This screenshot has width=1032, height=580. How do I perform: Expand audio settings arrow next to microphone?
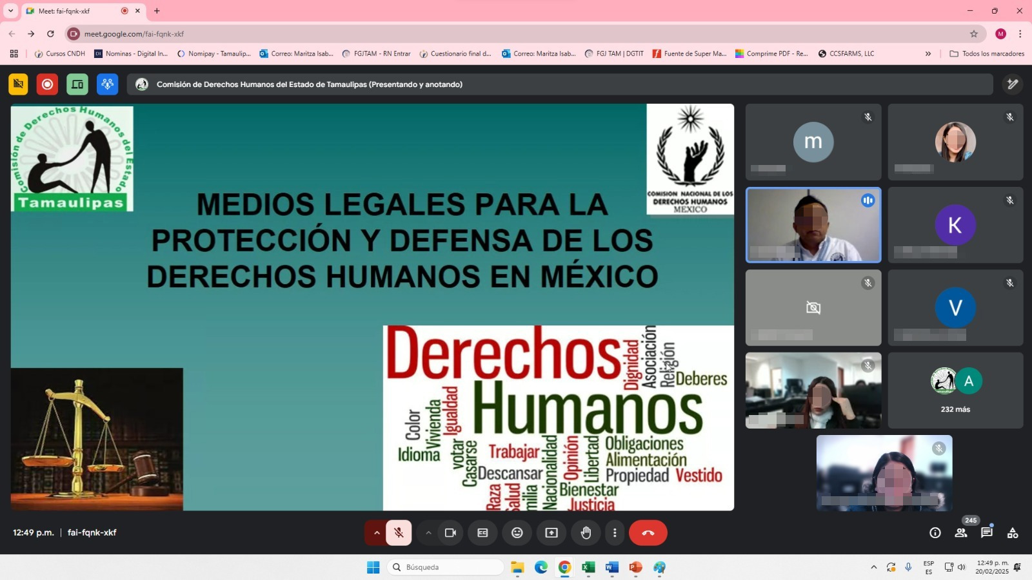coord(377,533)
